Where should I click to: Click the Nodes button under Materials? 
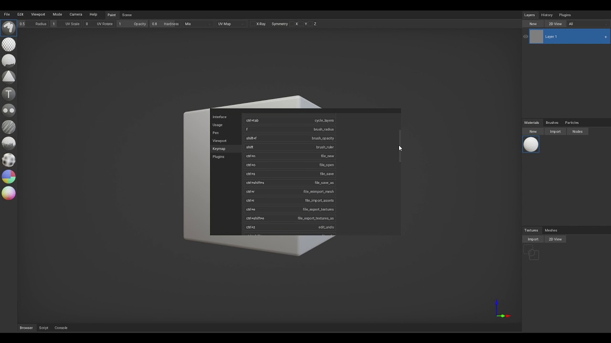coord(577,131)
